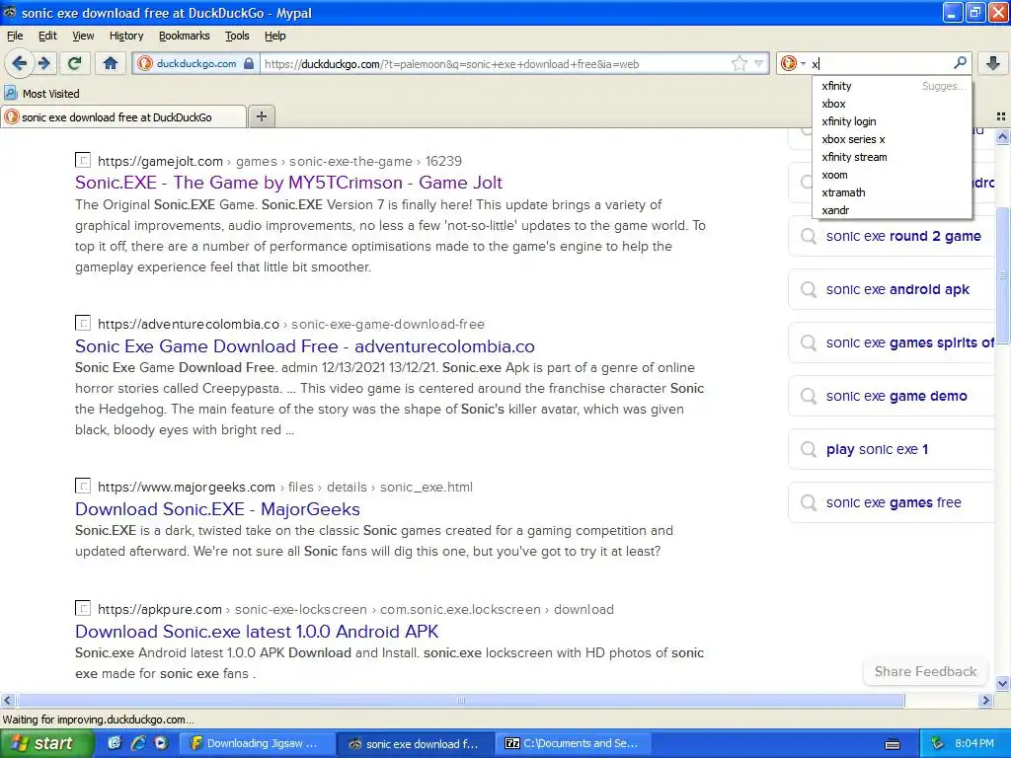Open the Downloads arrow button
Screen dimensions: 1011x758
(x=993, y=63)
